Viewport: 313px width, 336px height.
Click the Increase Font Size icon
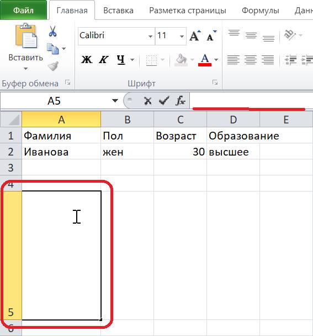(x=195, y=36)
